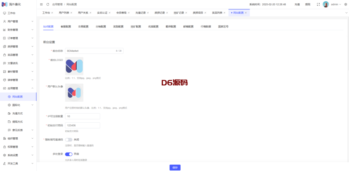Open the 充值记录 page tab
The image size is (349, 171).
(x=140, y=13)
